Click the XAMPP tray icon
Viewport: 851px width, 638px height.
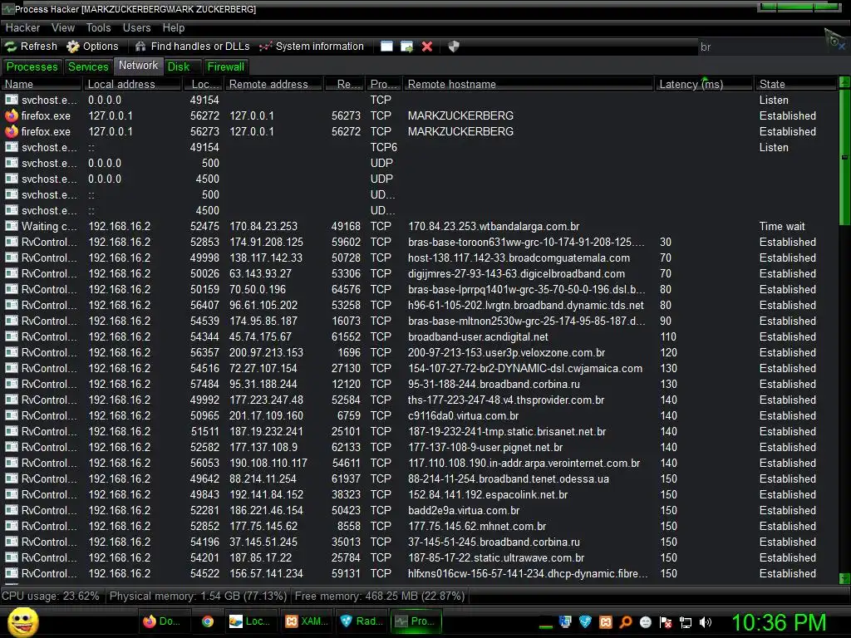pos(605,622)
